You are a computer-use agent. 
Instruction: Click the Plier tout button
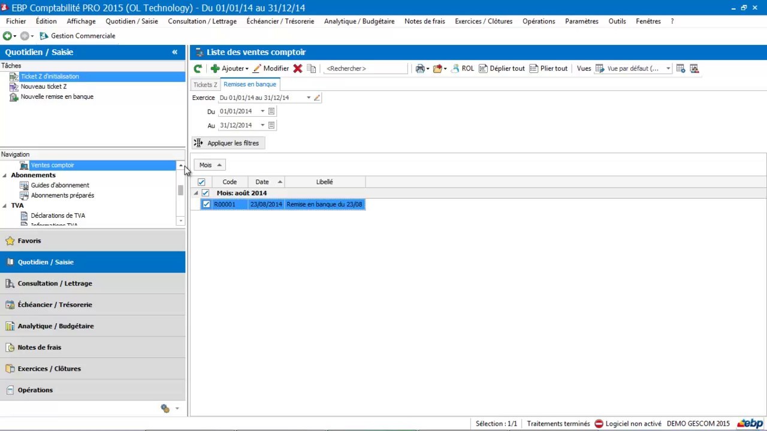(548, 69)
